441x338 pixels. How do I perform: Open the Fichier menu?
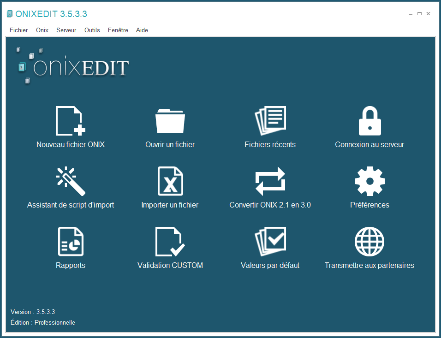click(18, 30)
